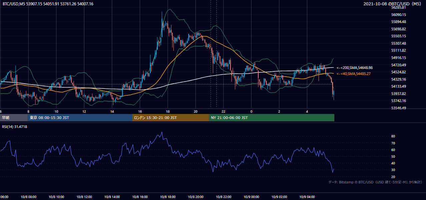This screenshot has width=426, height=200.
Task: Click the 10/9 04:00 time axis label
Action: (307, 197)
